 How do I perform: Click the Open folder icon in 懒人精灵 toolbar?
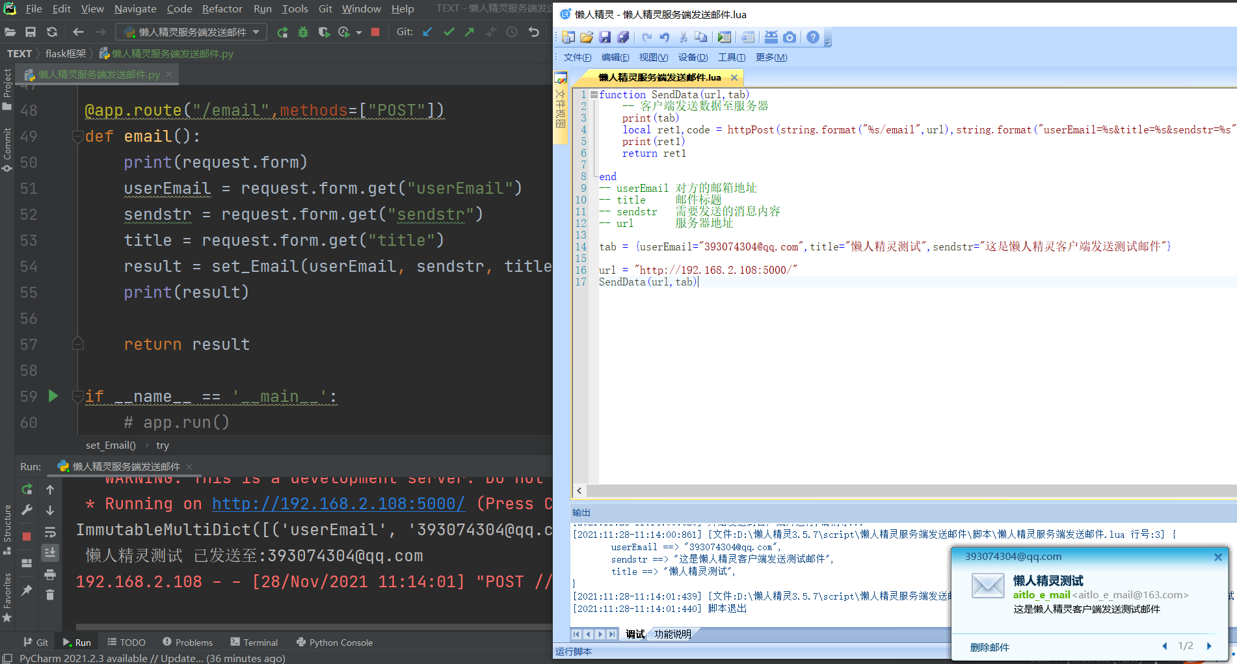tap(587, 38)
